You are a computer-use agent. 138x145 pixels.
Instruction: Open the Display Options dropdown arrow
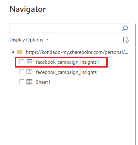click(47, 40)
